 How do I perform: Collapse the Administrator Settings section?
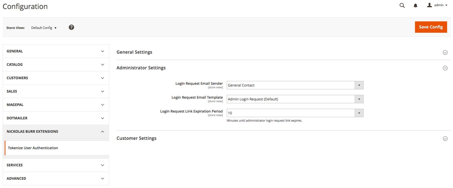click(284, 68)
